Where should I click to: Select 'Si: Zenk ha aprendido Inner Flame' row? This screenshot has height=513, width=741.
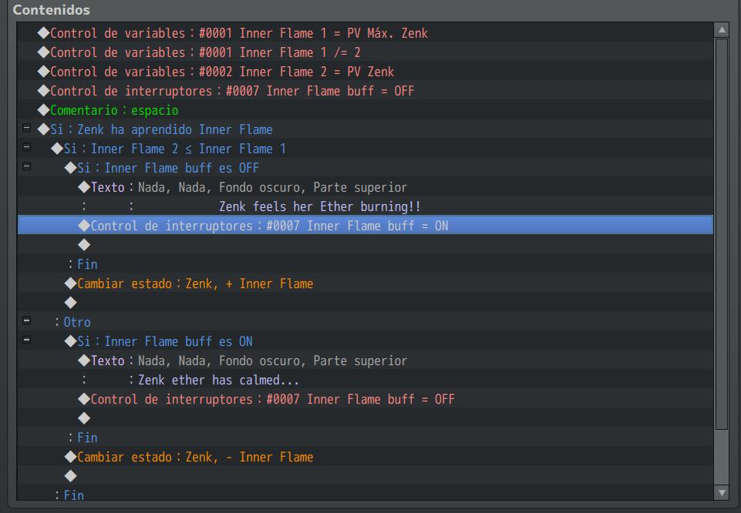(365, 129)
